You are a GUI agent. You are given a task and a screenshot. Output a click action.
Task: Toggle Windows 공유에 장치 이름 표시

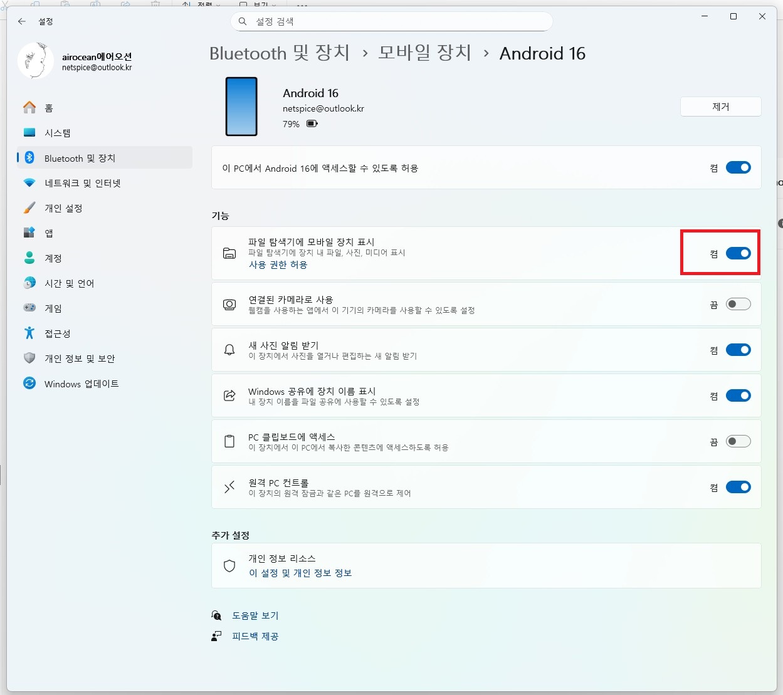pos(738,395)
